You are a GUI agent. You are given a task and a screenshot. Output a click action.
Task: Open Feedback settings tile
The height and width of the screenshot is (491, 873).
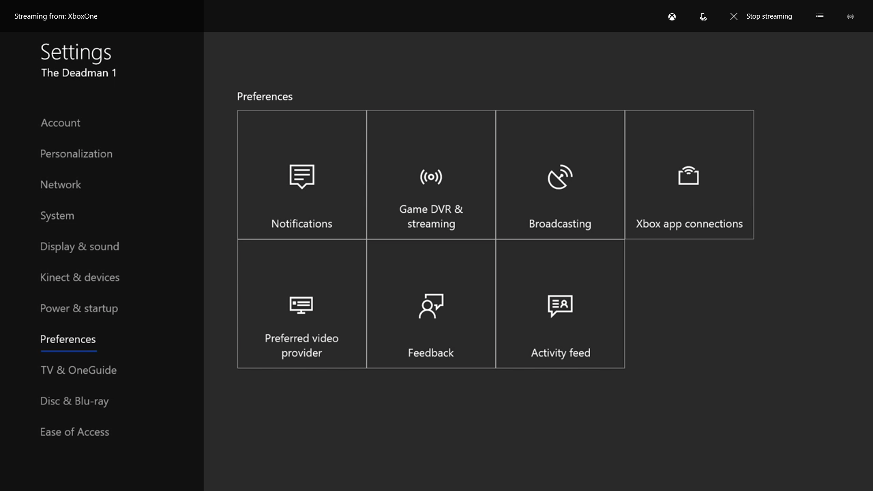[431, 304]
